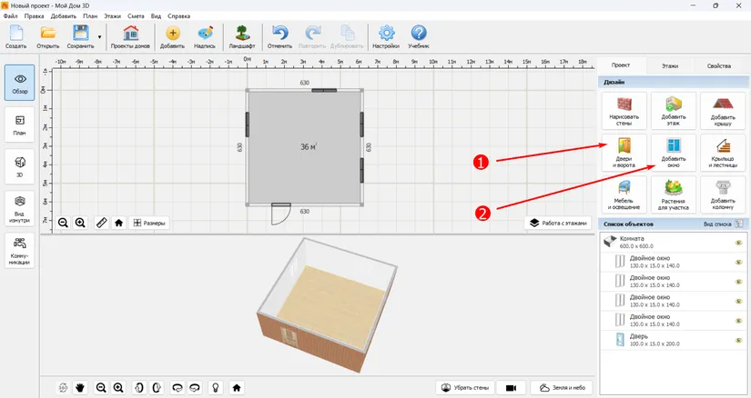The width and height of the screenshot is (751, 398).
Task: Select the ruler measuring tool on plan
Action: 102,223
